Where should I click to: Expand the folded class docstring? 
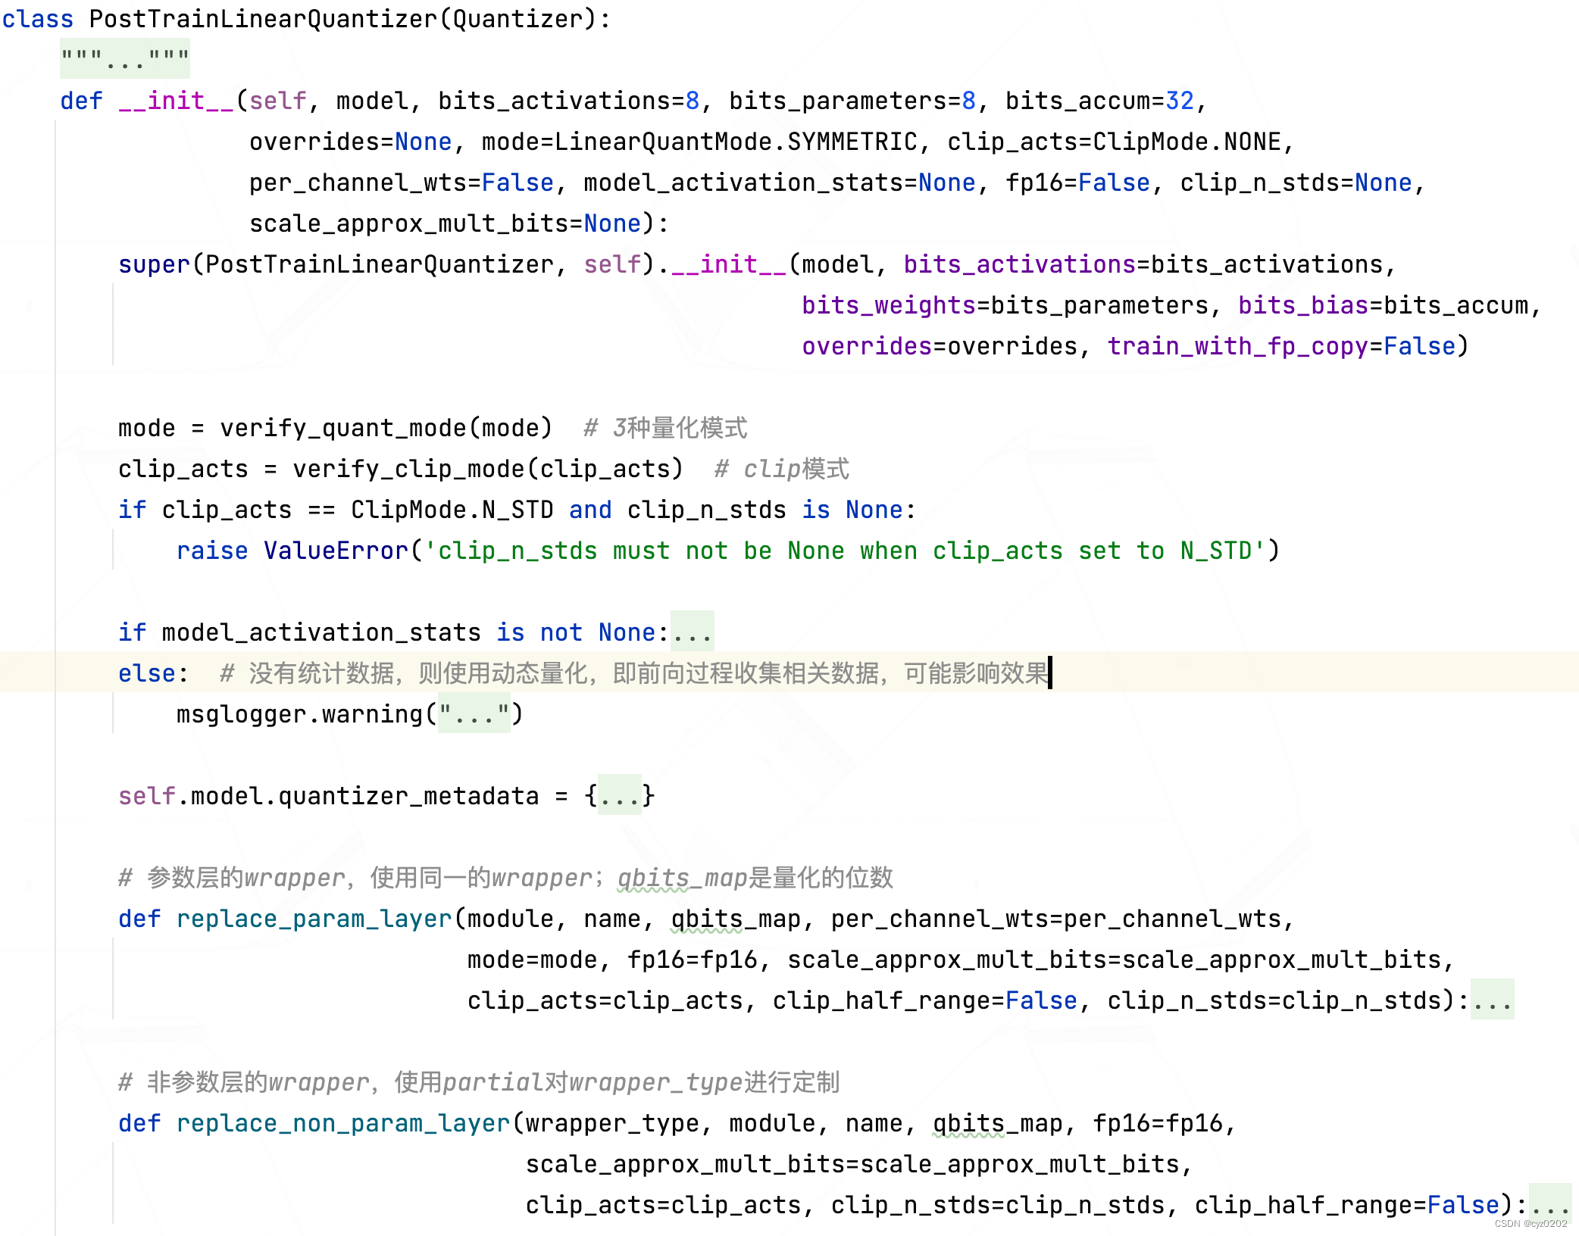[125, 59]
